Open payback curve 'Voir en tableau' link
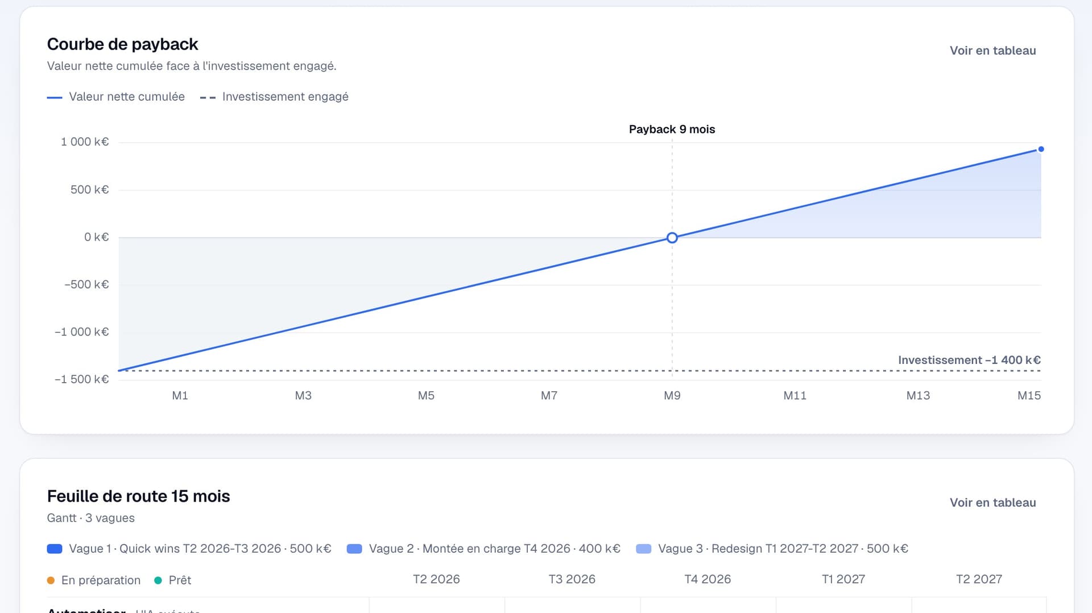1092x613 pixels. (x=992, y=51)
